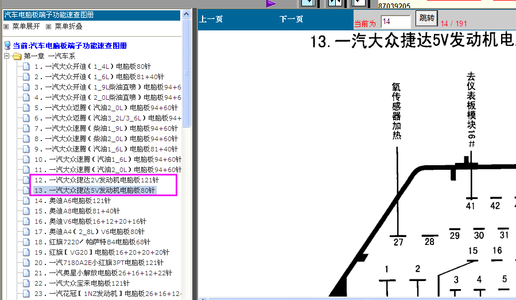The image size is (516, 300).
Task: Click page icon of 6. 一汽大众迈腾(汽油3_2L/3_6L)
Action: 26,118
